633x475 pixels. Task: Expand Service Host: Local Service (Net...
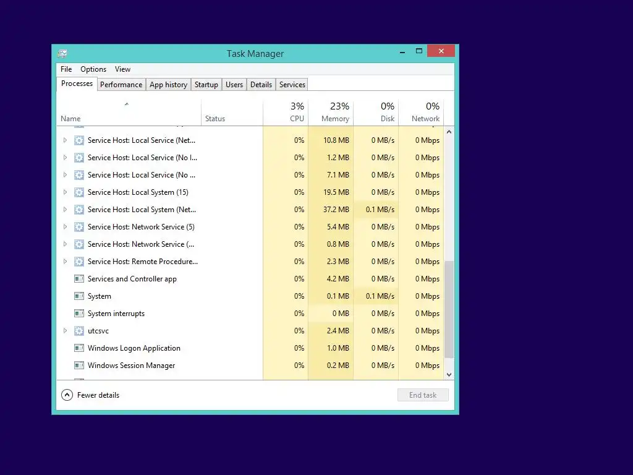tap(65, 140)
